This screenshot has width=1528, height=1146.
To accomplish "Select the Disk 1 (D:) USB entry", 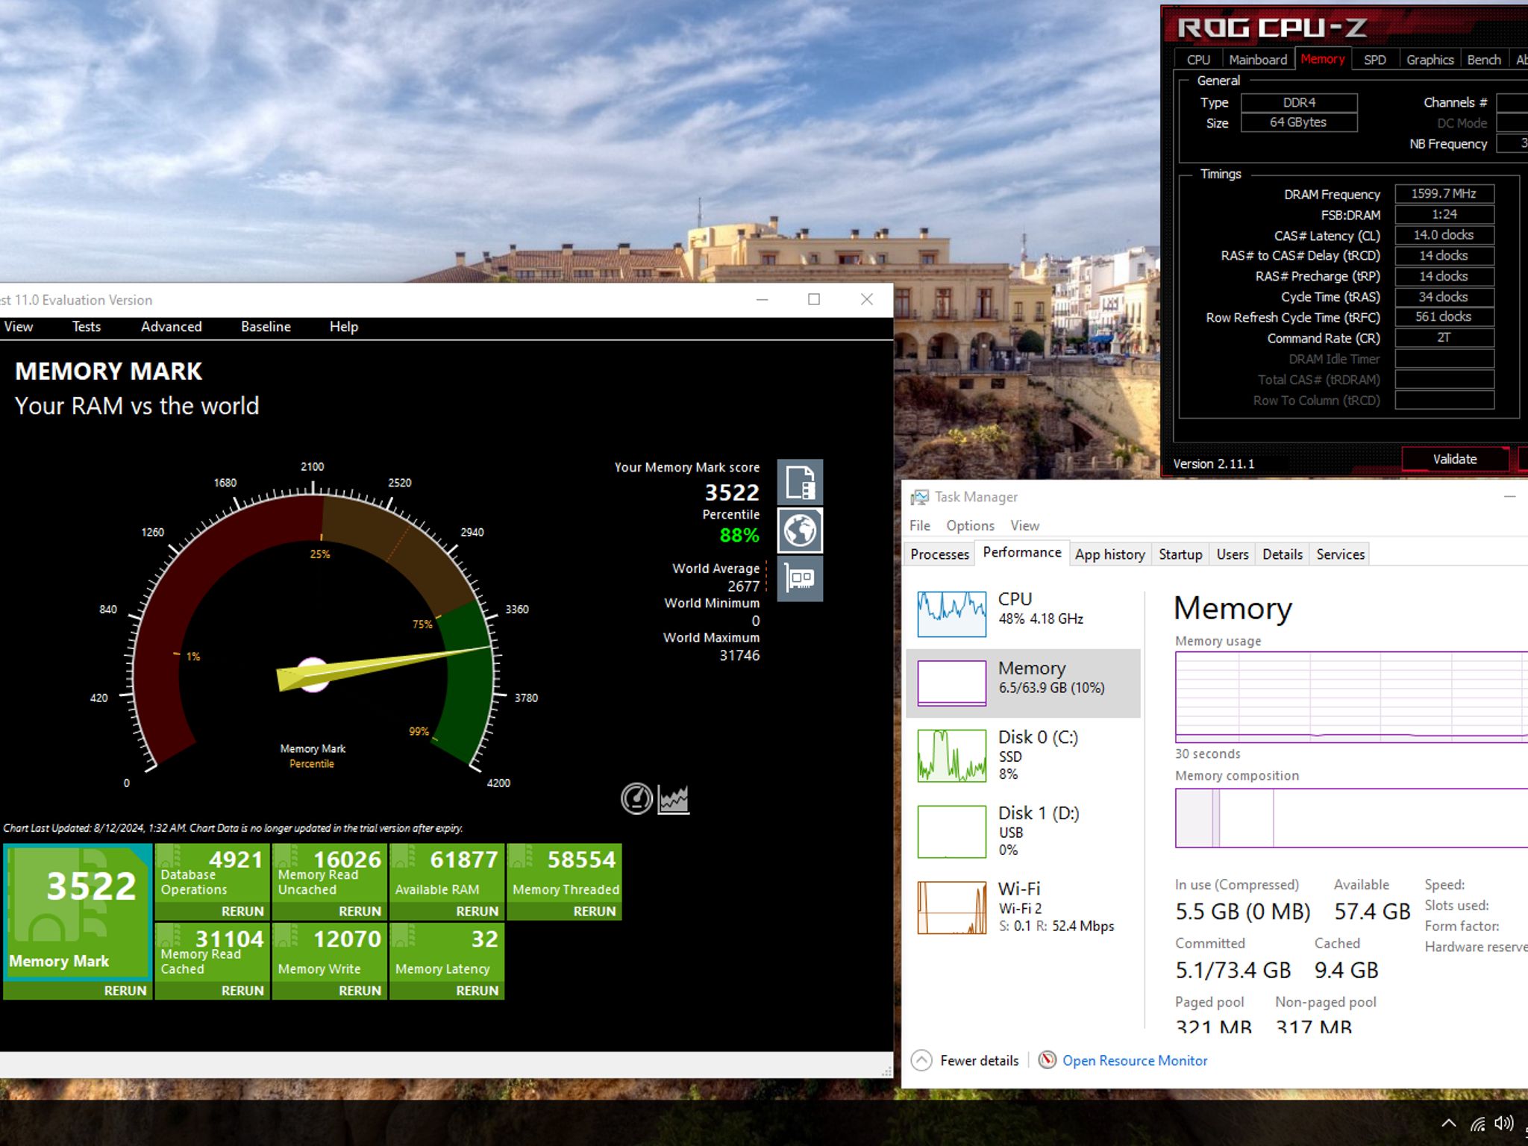I will (1022, 831).
